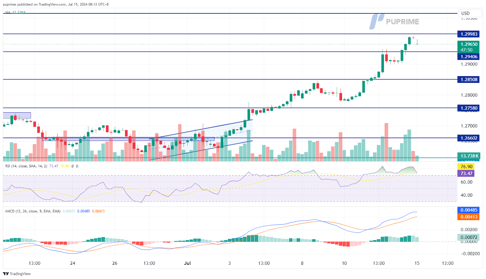486x279 pixels.
Task: Click the Vol indicator legend
Action: 15,12
